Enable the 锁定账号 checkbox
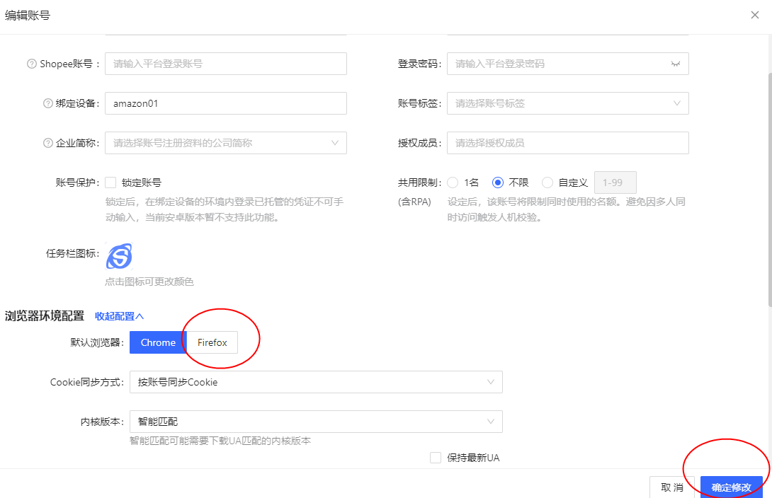 (x=110, y=183)
